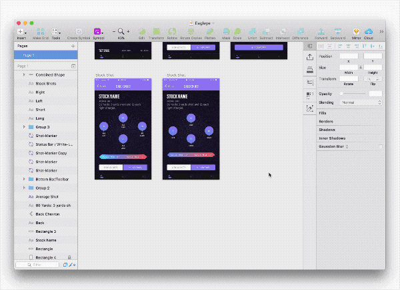
Task: Open the Cloud upload icon
Action: [368, 31]
